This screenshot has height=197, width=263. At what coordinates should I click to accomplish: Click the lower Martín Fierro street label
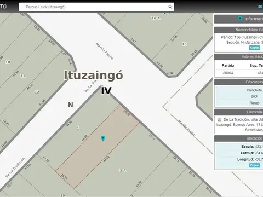pos(187,128)
